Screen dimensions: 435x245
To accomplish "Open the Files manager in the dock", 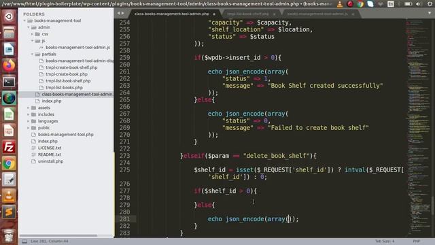I will [x=9, y=33].
